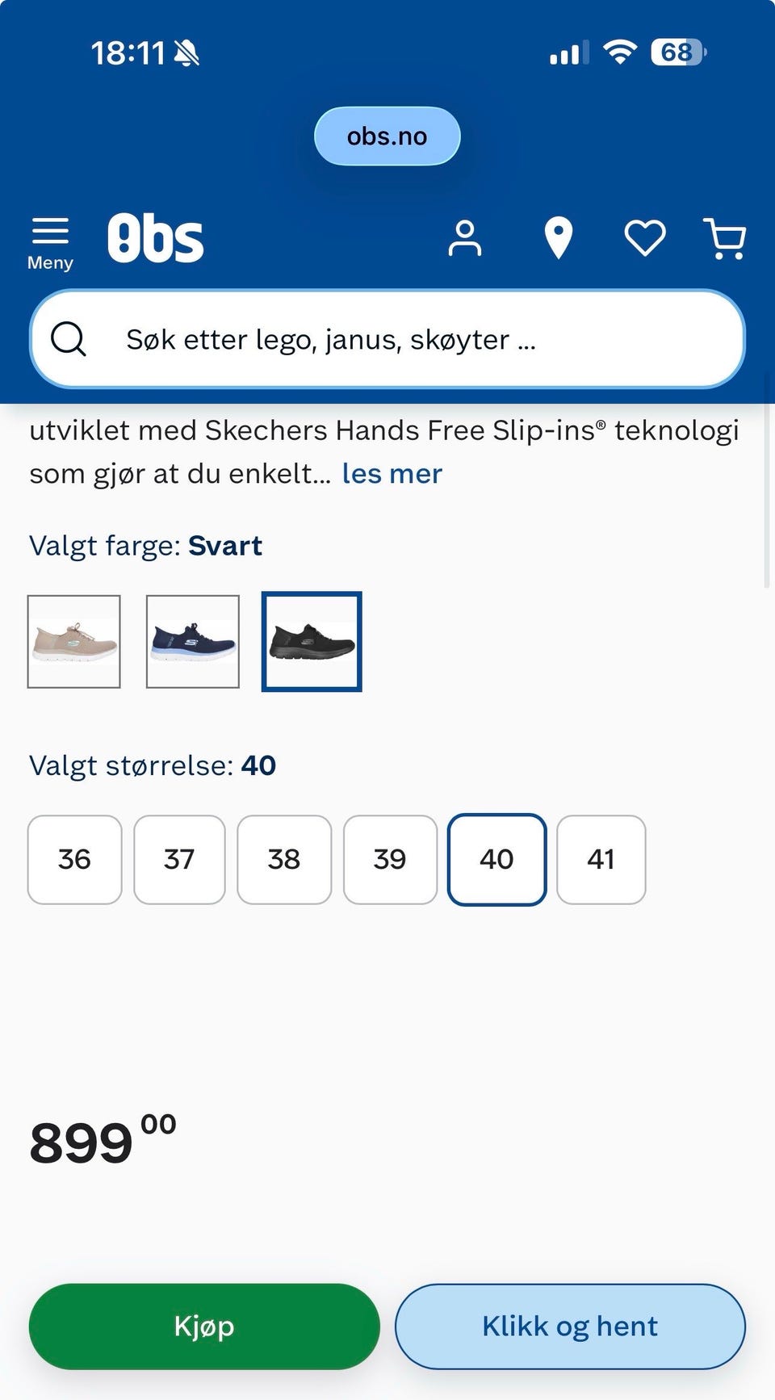Select the beige shoe color
Screen dimensions: 775x1400
(74, 642)
